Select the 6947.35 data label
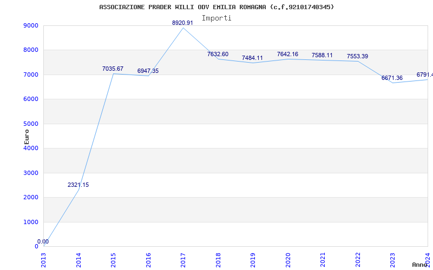433x270 pixels. [148, 71]
